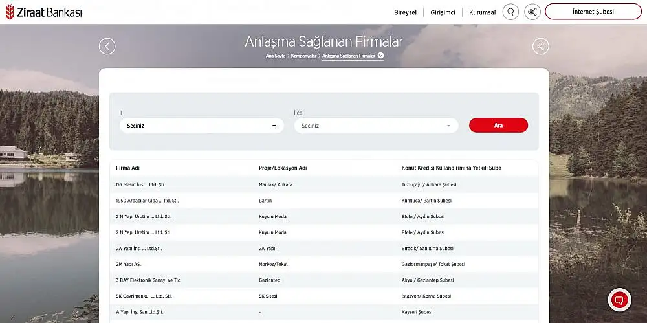Click the Proje/Lokasyon Adı column header

[x=283, y=168]
